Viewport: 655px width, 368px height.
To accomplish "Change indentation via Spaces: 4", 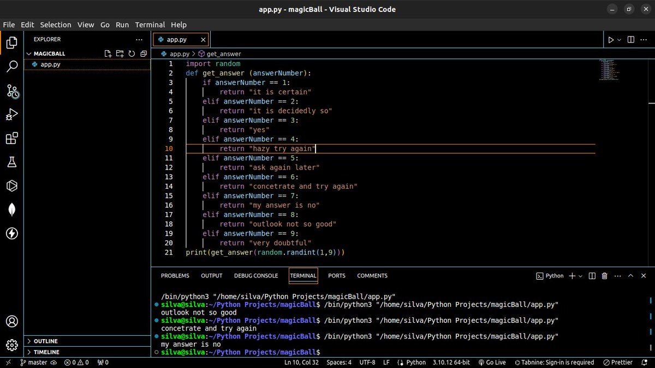I will [x=339, y=363].
